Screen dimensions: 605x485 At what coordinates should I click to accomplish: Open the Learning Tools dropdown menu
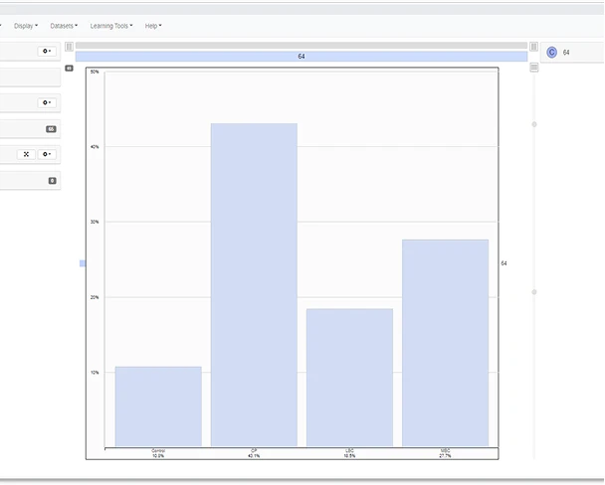pyautogui.click(x=110, y=26)
